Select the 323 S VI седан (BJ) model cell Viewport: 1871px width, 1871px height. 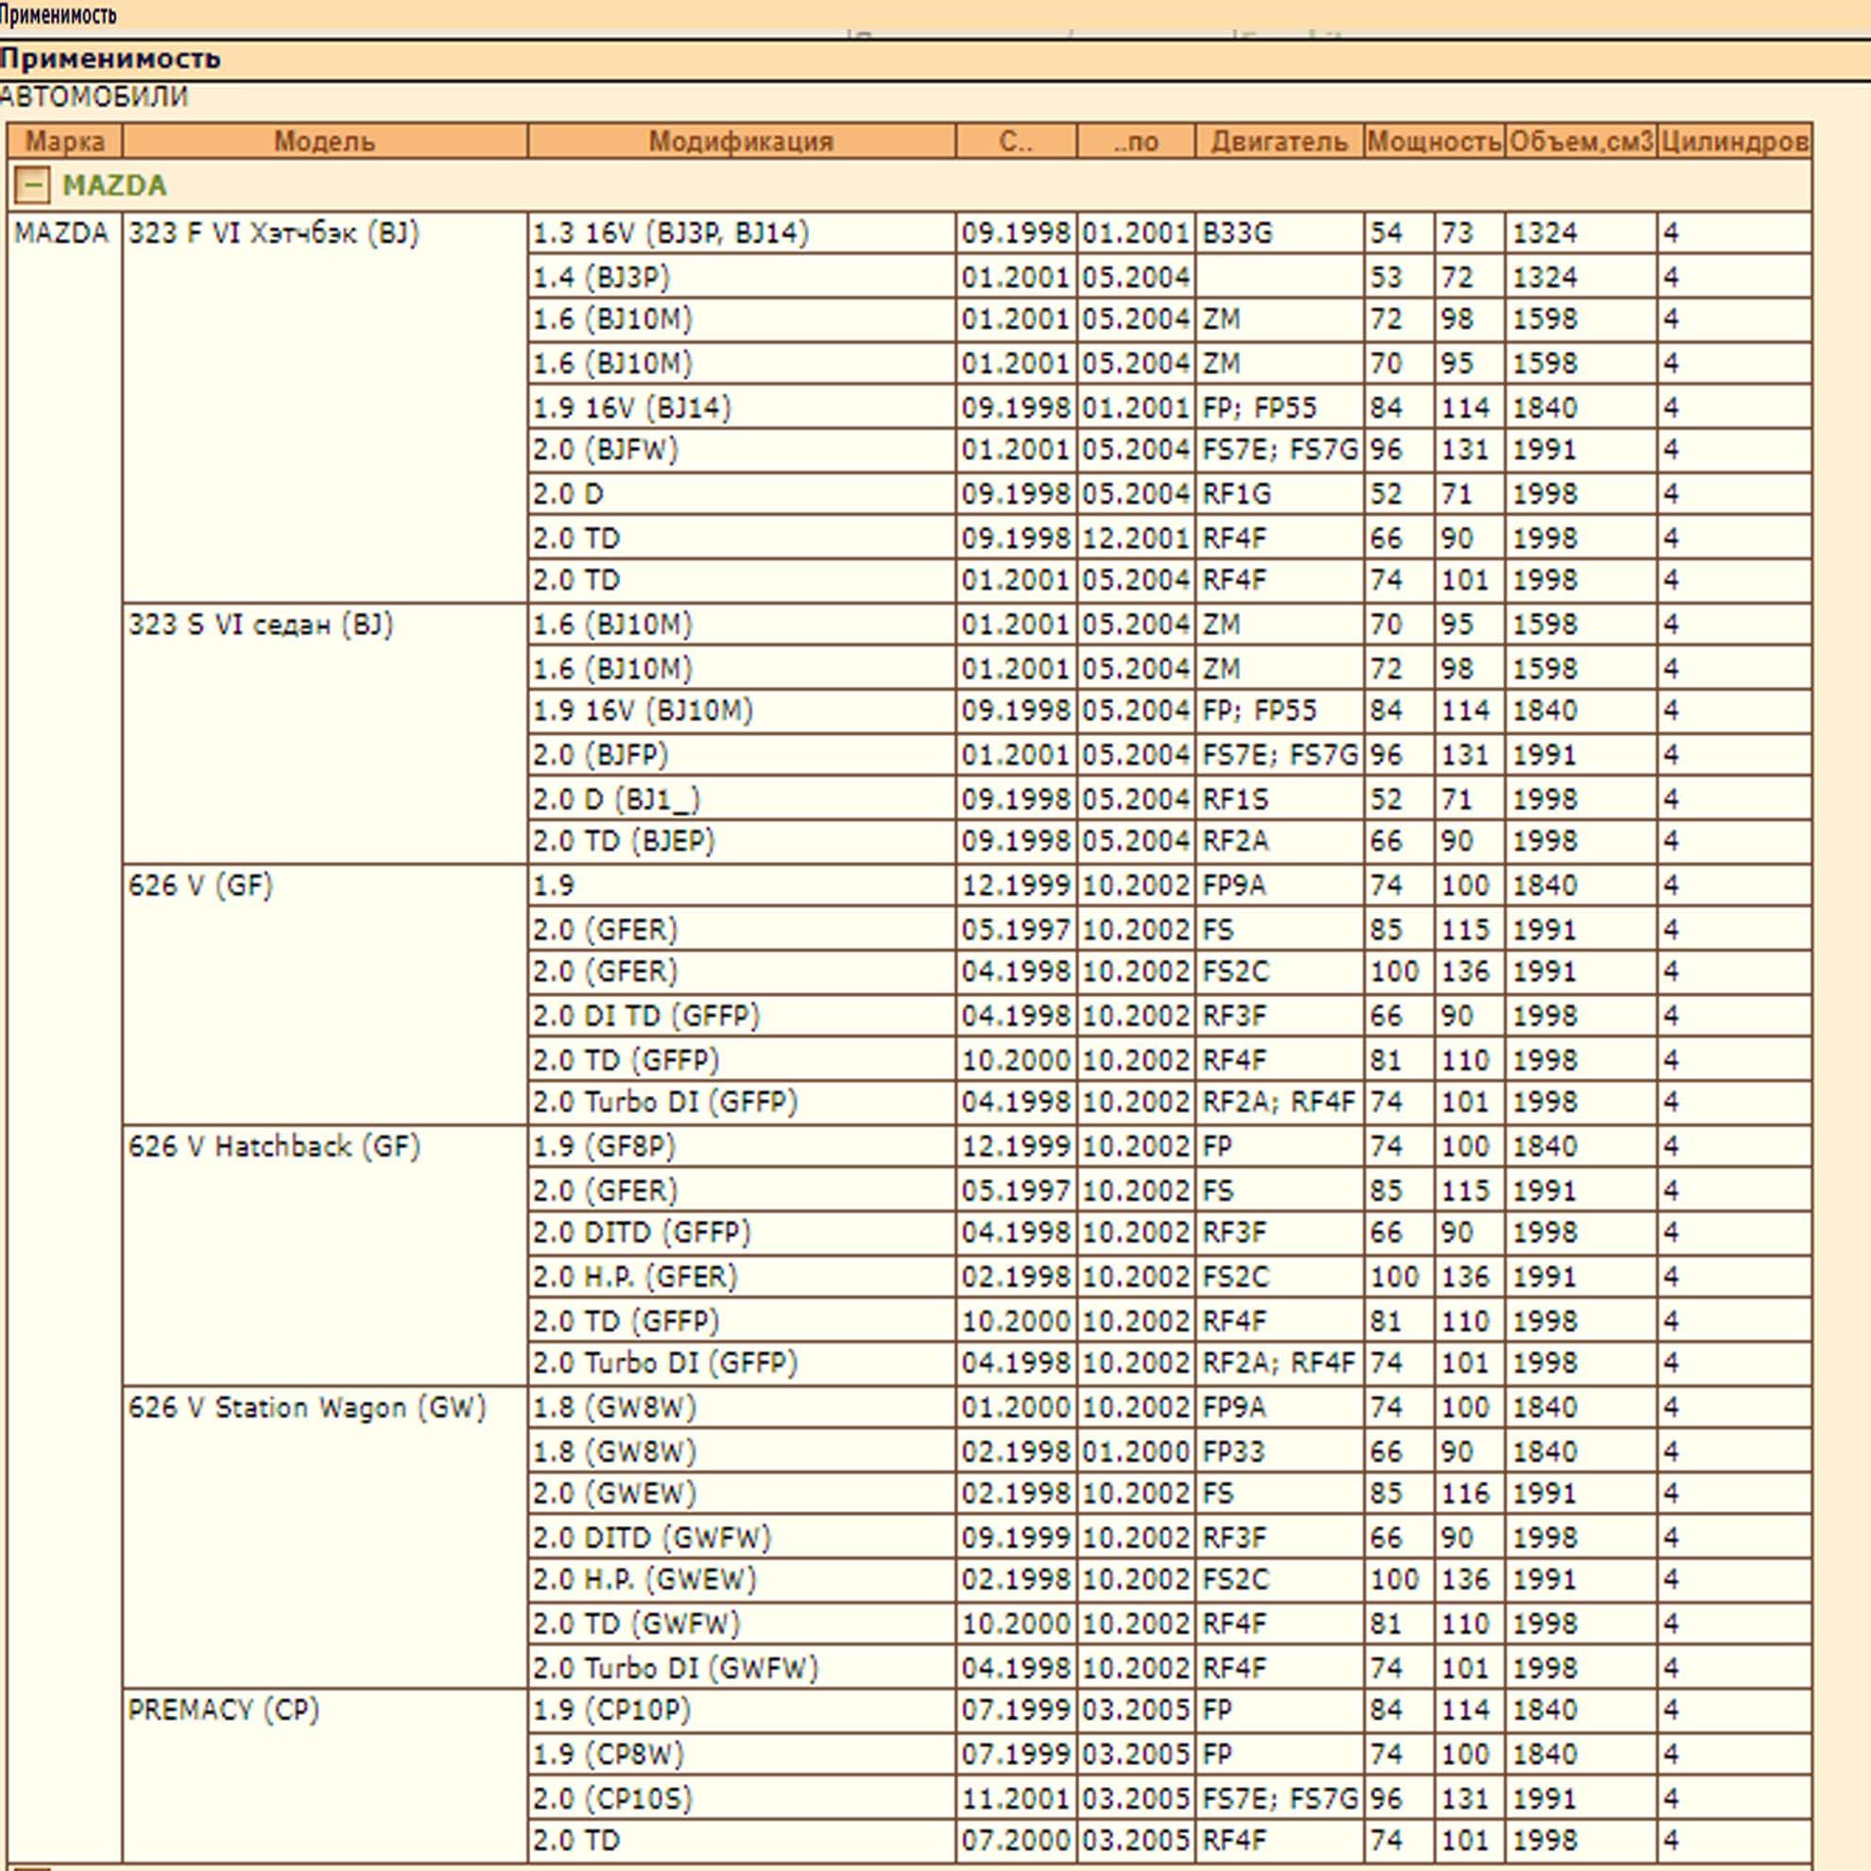(x=324, y=733)
